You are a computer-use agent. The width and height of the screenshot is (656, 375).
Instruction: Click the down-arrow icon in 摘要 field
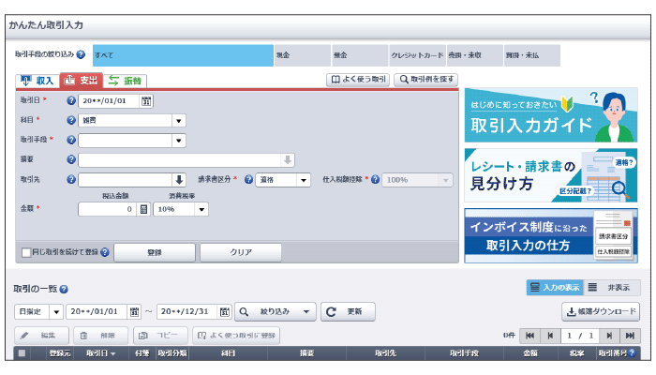point(288,160)
